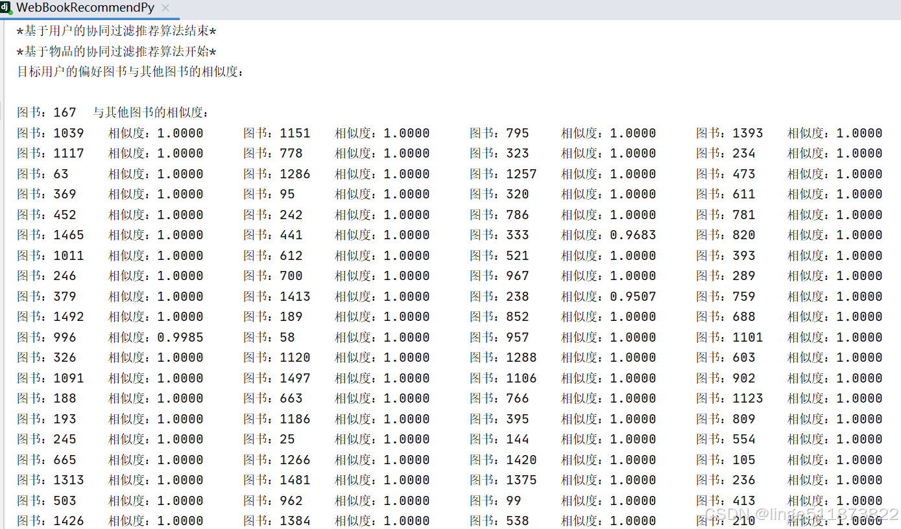The width and height of the screenshot is (901, 529).
Task: Click the entry '图书：333'
Action: click(x=499, y=235)
